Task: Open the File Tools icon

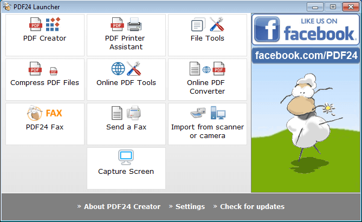Action: [x=208, y=24]
